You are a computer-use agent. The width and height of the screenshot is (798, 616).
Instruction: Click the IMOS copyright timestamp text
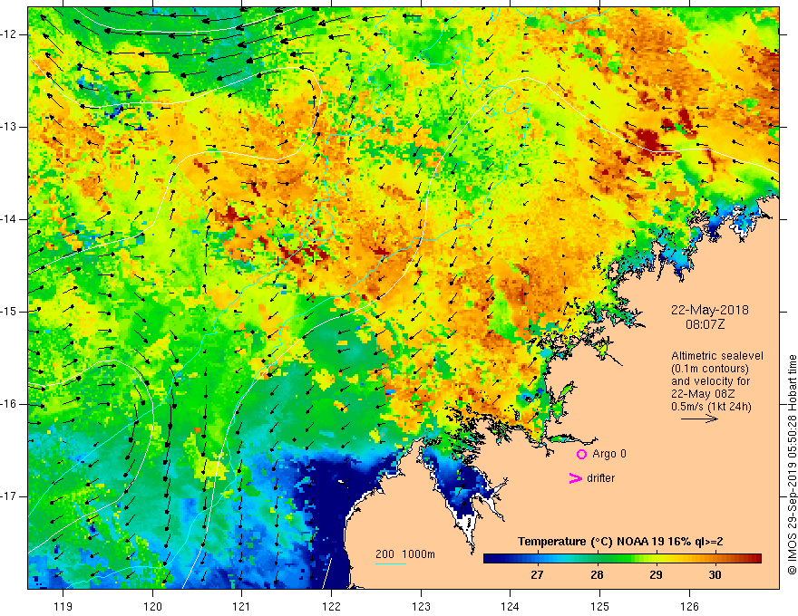[x=792, y=466]
